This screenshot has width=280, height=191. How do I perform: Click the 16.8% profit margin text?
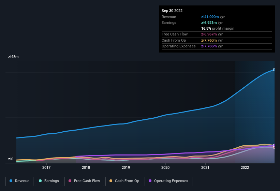pyautogui.click(x=218, y=28)
